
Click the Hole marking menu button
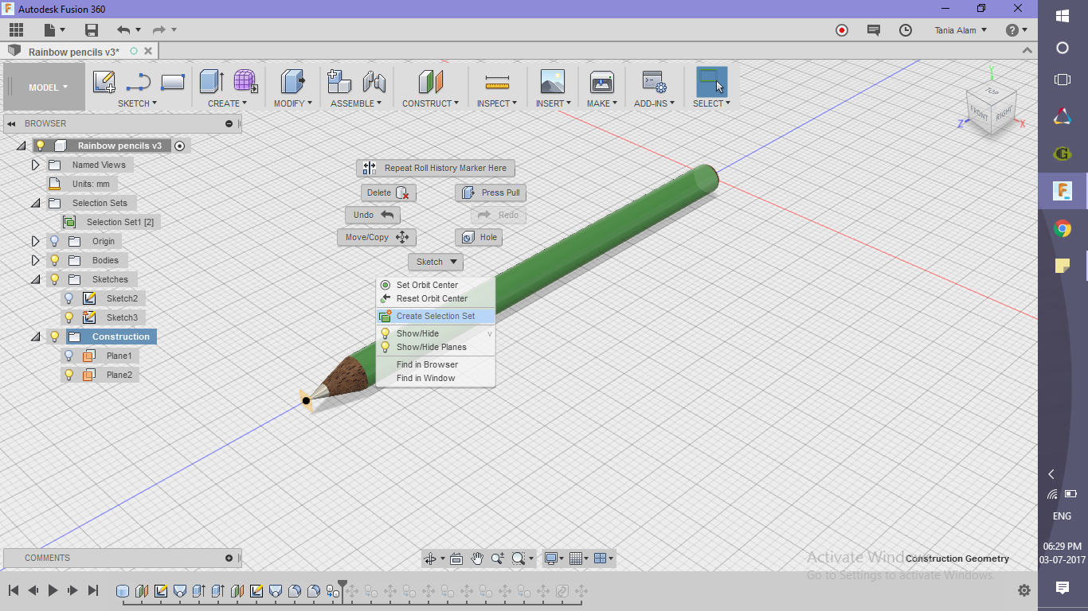[479, 237]
